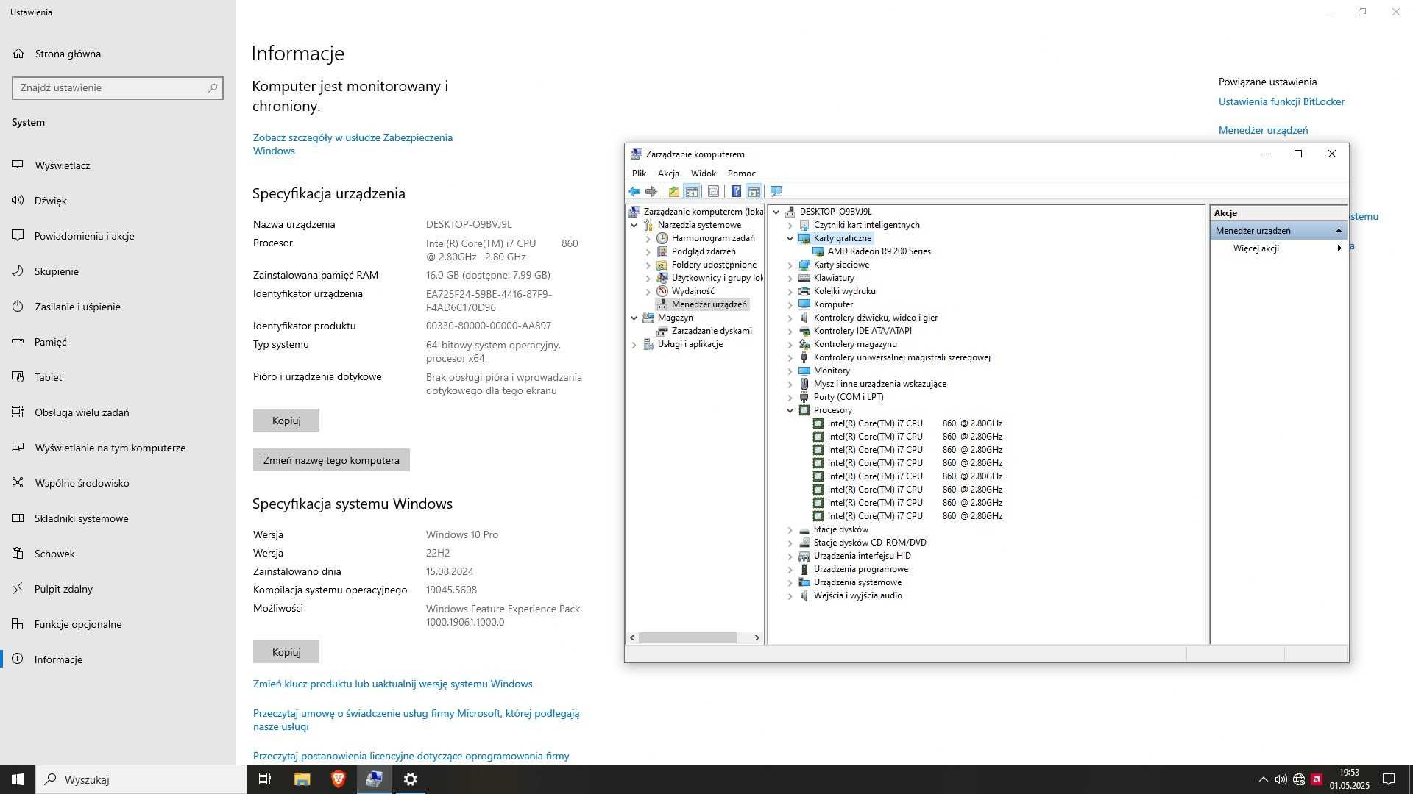Click the Znajdź ustawienie search field
The image size is (1413, 794).
tap(118, 87)
